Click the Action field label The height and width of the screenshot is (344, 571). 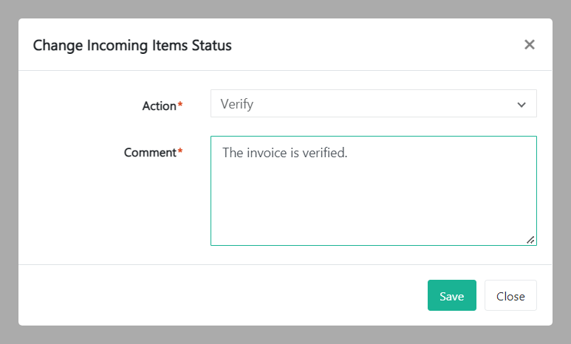coord(159,106)
